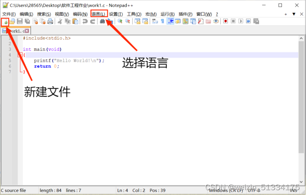Click the Zoom In magnifier icon
Screen dimensions: 306x195
[x=120, y=21]
